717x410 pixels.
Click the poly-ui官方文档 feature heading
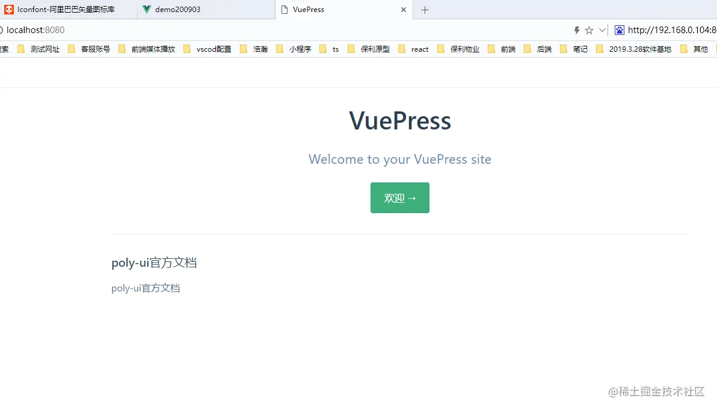(x=154, y=262)
